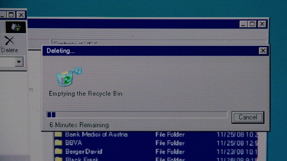
Task: Close the file list window
Action: click(x=262, y=24)
